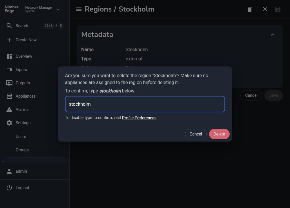Click the Search magnifier icon in sidebar
This screenshot has width=290, height=208.
tap(9, 26)
